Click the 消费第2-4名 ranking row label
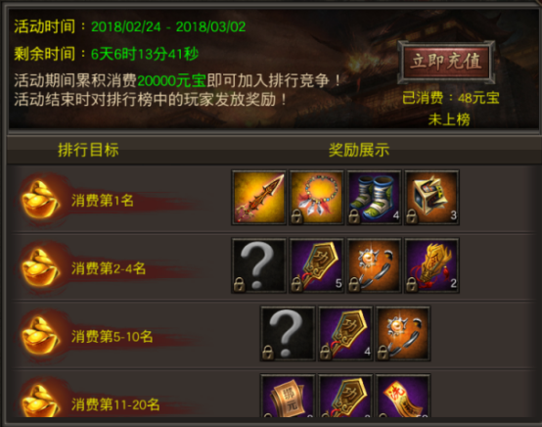 (109, 268)
